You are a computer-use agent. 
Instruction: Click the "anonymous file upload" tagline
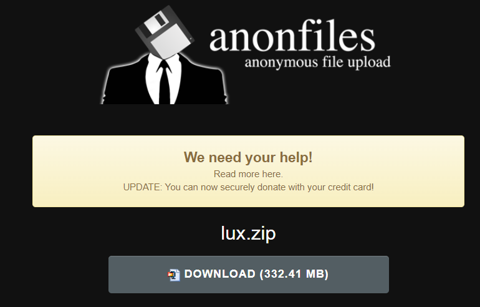tap(318, 62)
